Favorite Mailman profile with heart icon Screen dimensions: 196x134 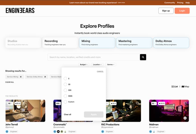185,103
